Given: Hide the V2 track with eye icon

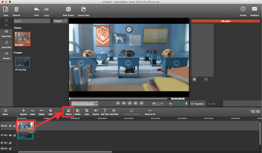Looking at the screenshot, I should (x=10, y=126).
